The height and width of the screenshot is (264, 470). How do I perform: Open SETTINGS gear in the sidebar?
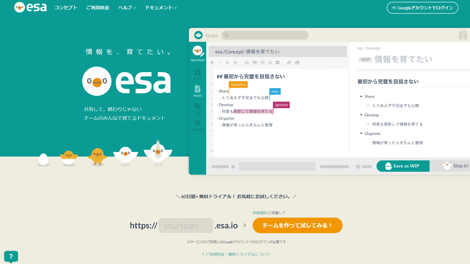[198, 125]
